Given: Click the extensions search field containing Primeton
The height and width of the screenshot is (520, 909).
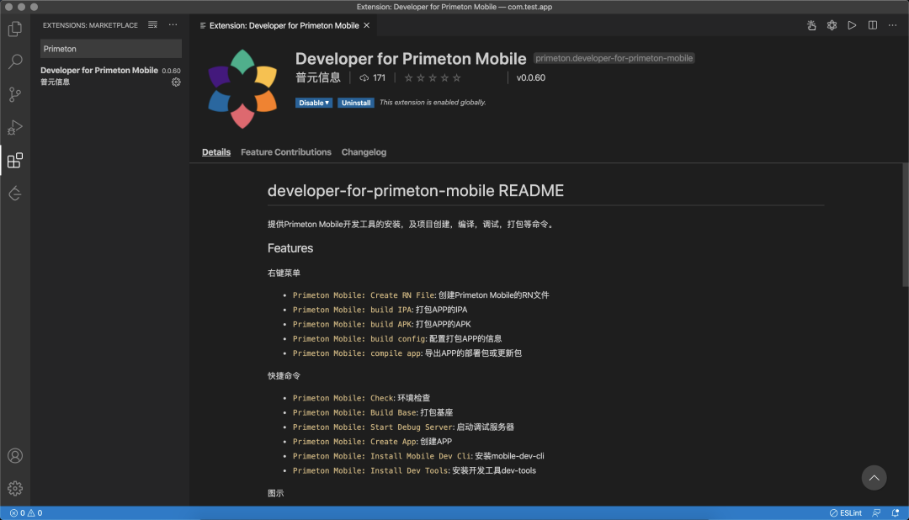Looking at the screenshot, I should pos(110,49).
